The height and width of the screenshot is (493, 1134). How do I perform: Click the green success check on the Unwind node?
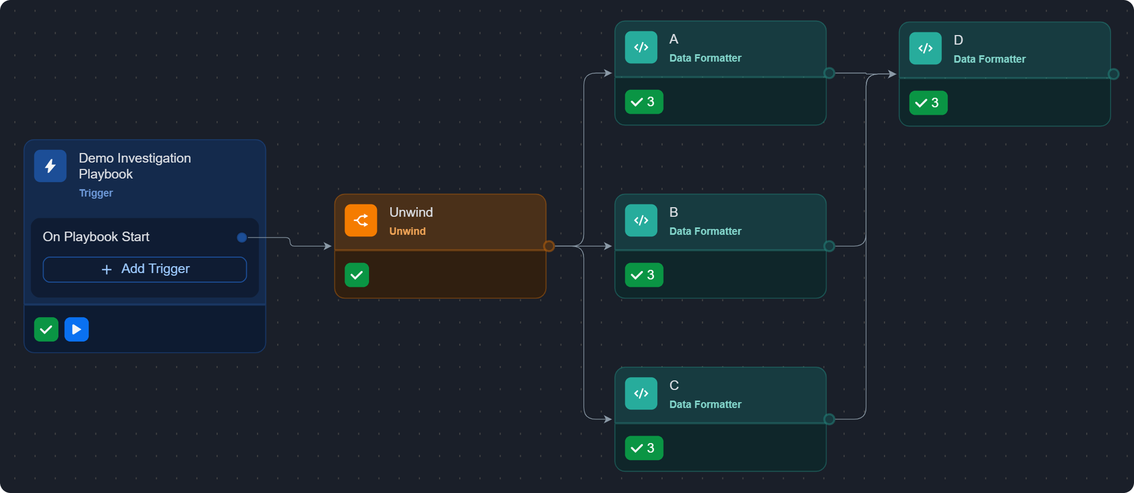(x=357, y=275)
